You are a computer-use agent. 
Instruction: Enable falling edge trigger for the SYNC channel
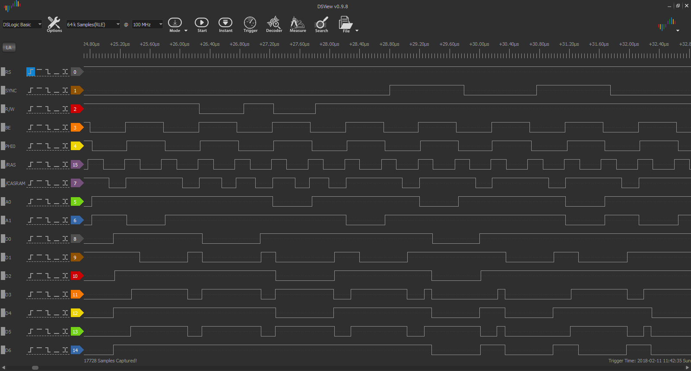coord(48,91)
